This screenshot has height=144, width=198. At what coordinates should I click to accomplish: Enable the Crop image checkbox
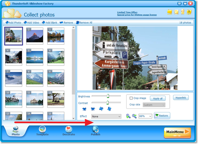[131, 98]
